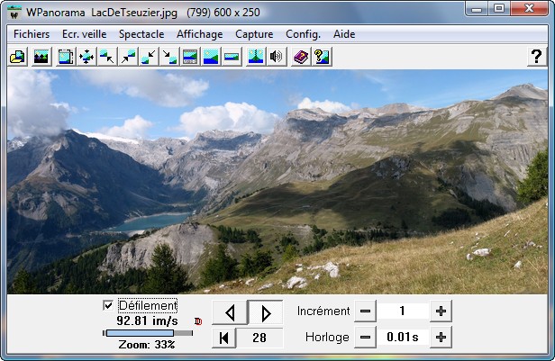Increase Incrément with the plus button
The width and height of the screenshot is (555, 361).
point(441,311)
